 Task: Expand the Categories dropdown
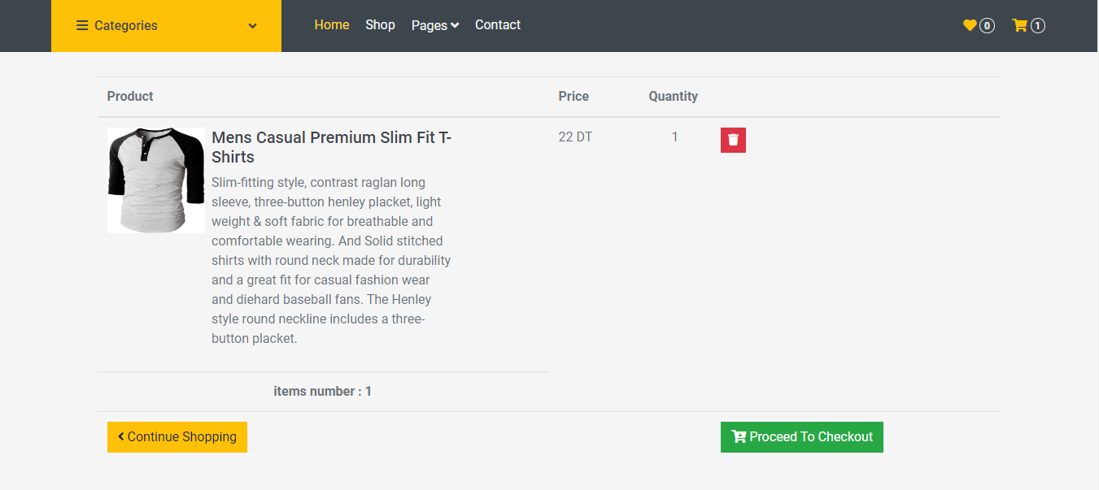point(166,25)
